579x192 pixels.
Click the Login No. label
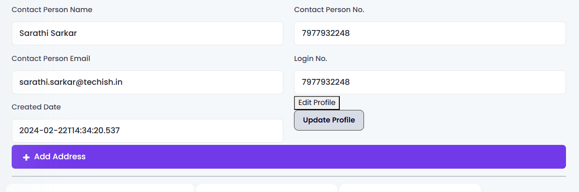point(311,59)
